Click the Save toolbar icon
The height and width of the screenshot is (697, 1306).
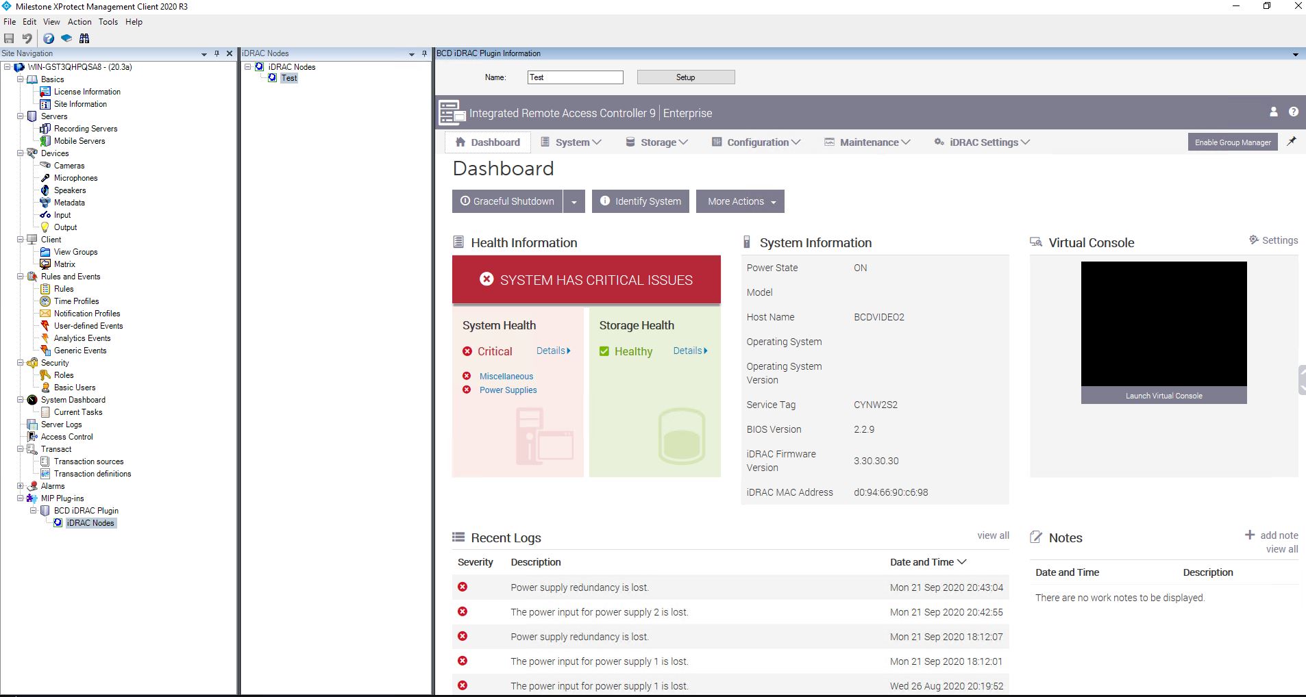pyautogui.click(x=9, y=38)
